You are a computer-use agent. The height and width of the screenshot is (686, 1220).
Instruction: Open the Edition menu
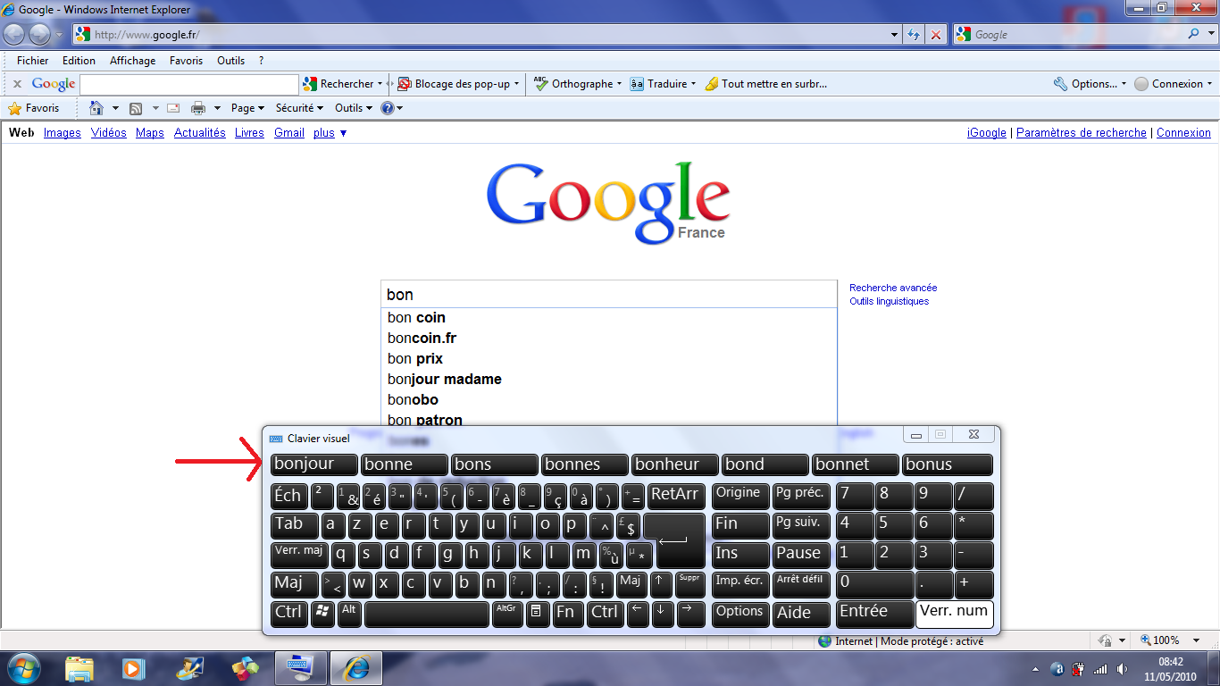click(x=79, y=61)
